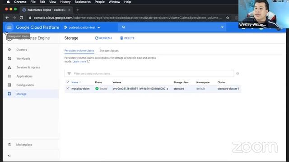Image resolution: width=289 pixels, height=162 pixels.
Task: Click the Chrome address bar
Action: (x=127, y=18)
